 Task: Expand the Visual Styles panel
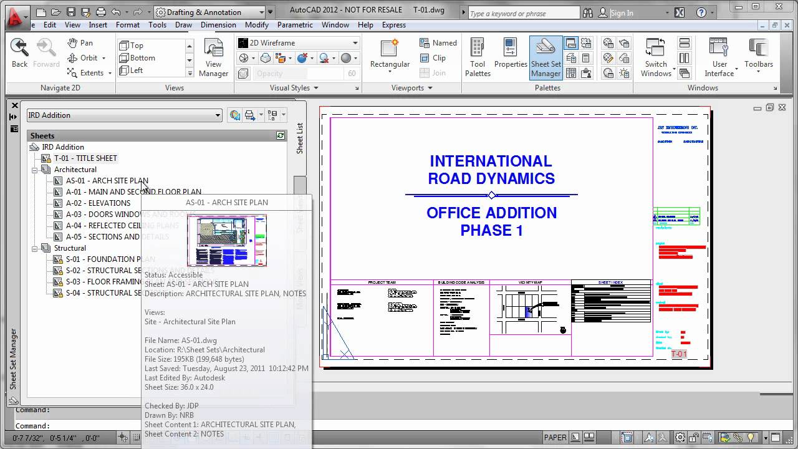(x=294, y=88)
